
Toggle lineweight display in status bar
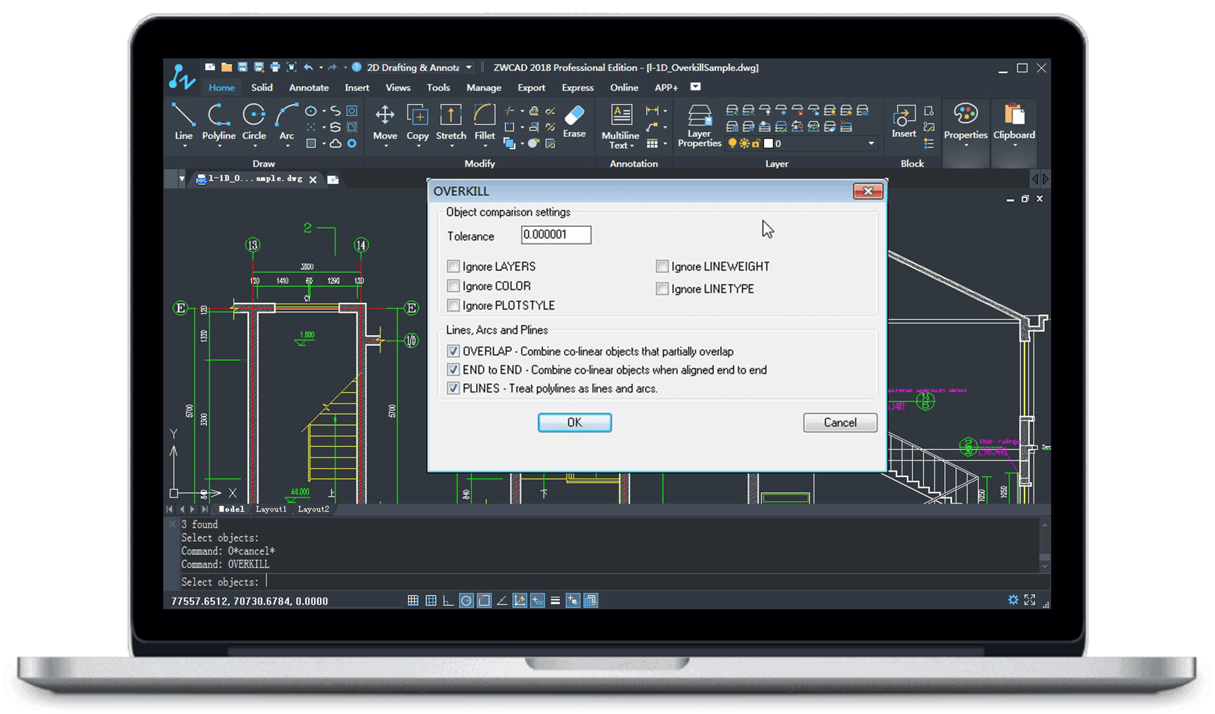(x=555, y=600)
